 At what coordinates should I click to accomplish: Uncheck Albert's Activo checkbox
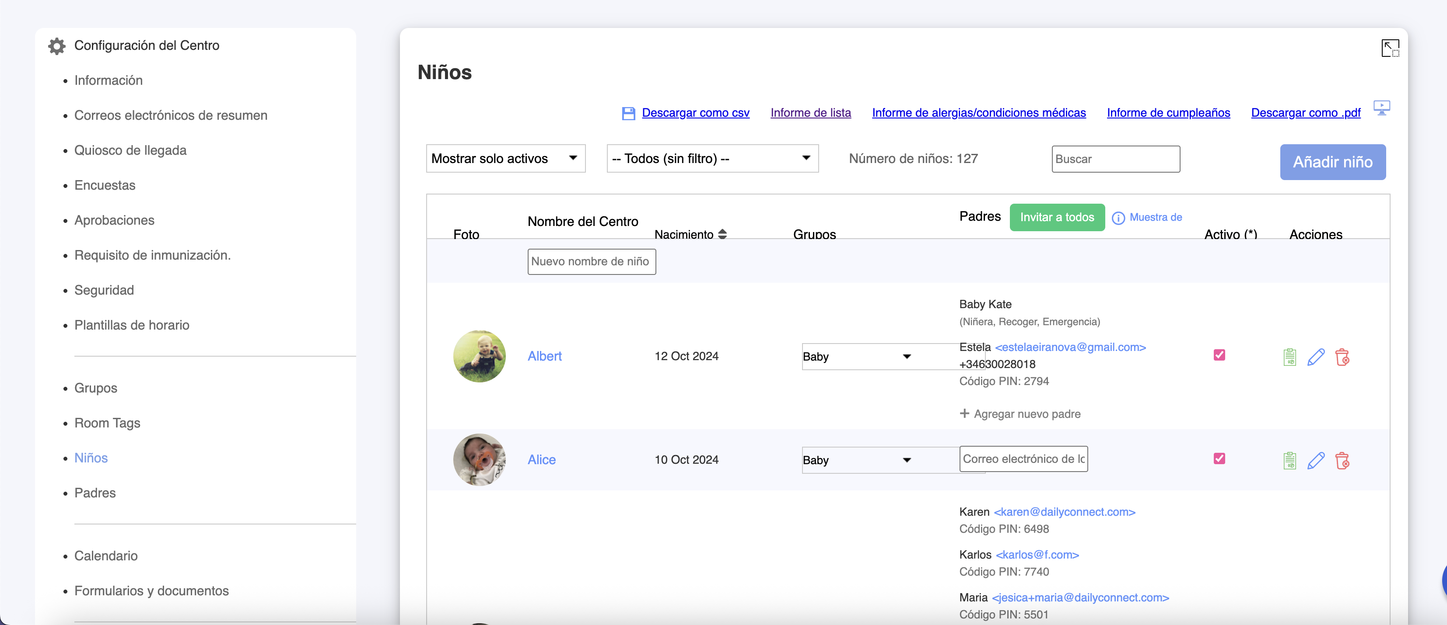tap(1219, 355)
